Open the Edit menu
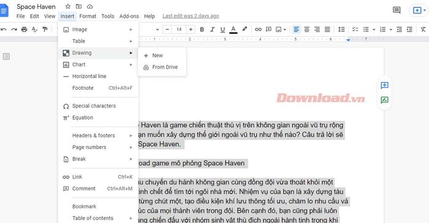The height and width of the screenshot is (223, 429). pos(34,16)
